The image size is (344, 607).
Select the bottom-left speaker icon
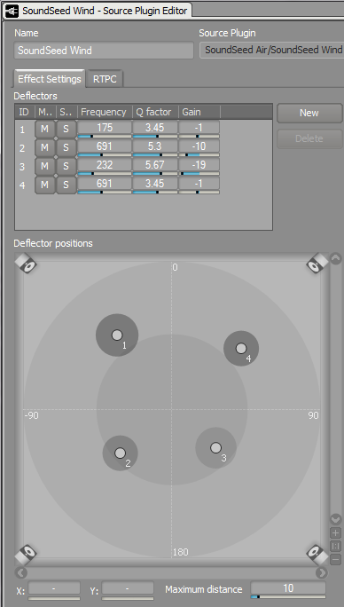[x=26, y=554]
